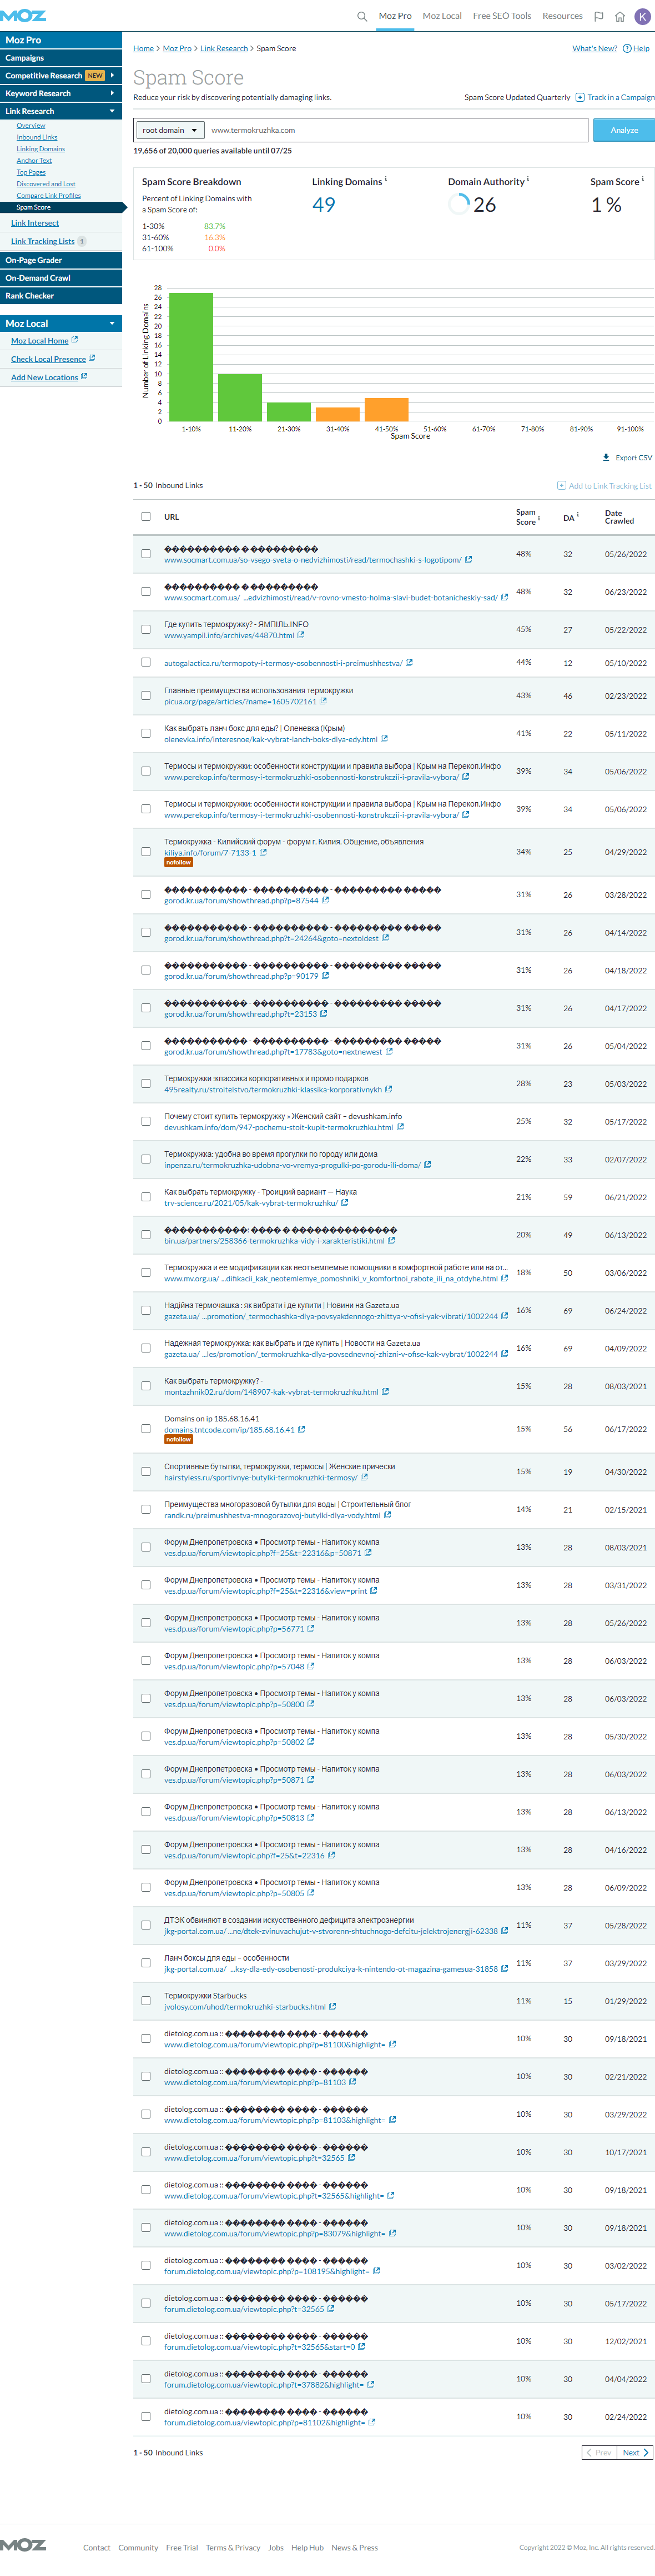The height and width of the screenshot is (2576, 655).
Task: Check the row for olenevka.info link
Action: [146, 734]
